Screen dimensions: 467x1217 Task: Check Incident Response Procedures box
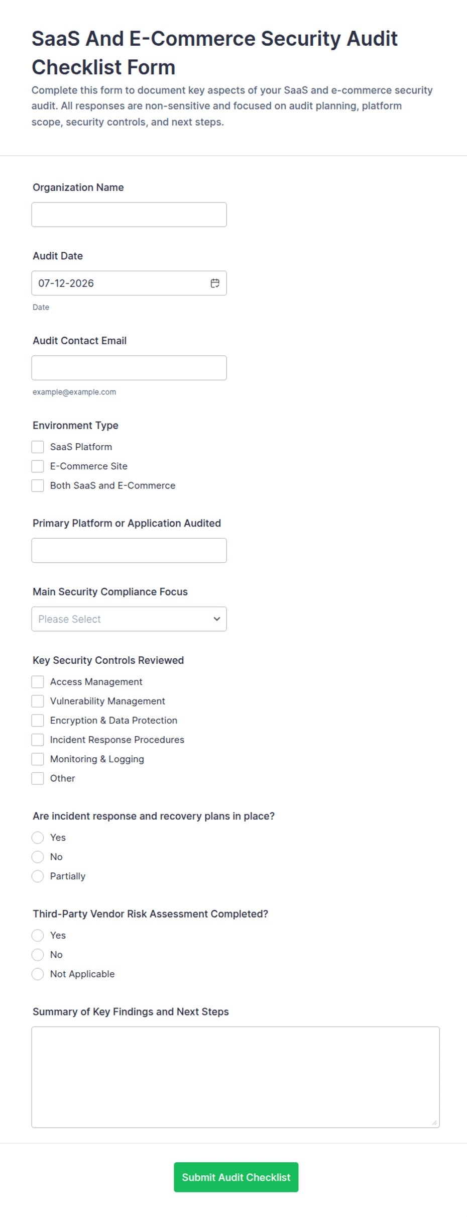(38, 740)
